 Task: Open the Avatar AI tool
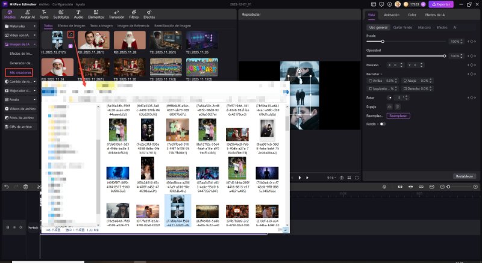28,14
